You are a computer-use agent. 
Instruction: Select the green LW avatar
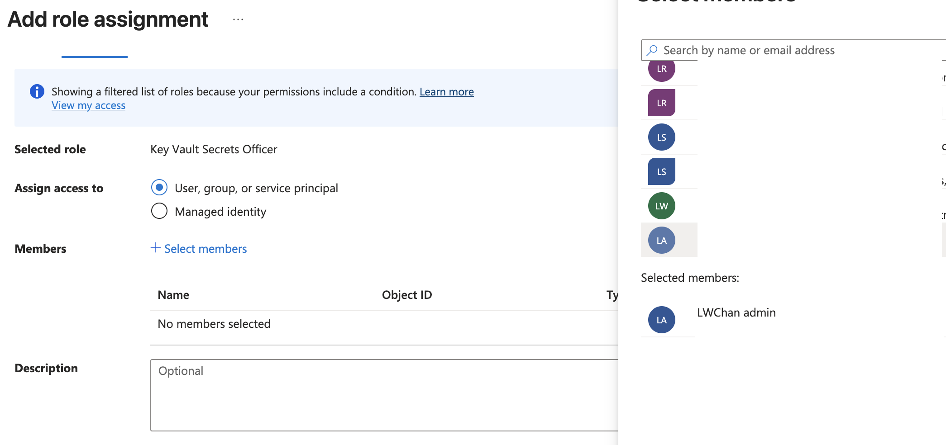click(x=662, y=206)
